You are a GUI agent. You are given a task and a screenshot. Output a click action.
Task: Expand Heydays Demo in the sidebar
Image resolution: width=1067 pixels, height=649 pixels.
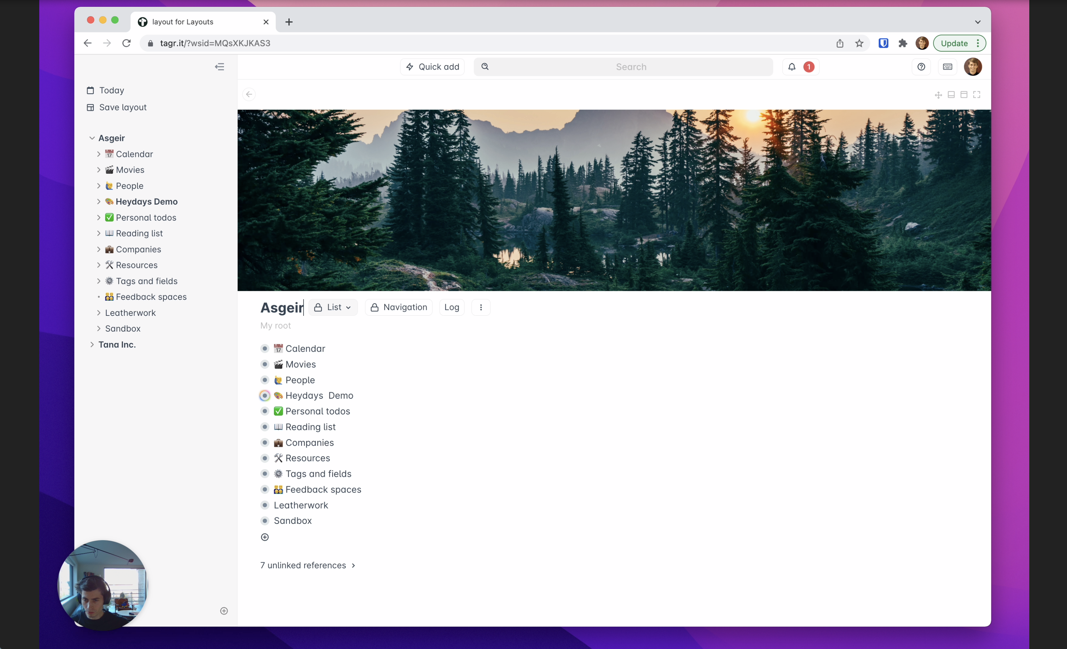[x=99, y=201]
